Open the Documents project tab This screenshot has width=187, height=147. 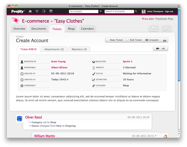pos(39,29)
